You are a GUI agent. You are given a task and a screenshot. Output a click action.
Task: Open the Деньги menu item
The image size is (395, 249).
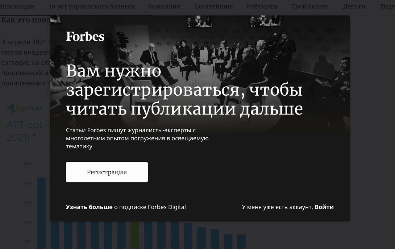(354, 6)
